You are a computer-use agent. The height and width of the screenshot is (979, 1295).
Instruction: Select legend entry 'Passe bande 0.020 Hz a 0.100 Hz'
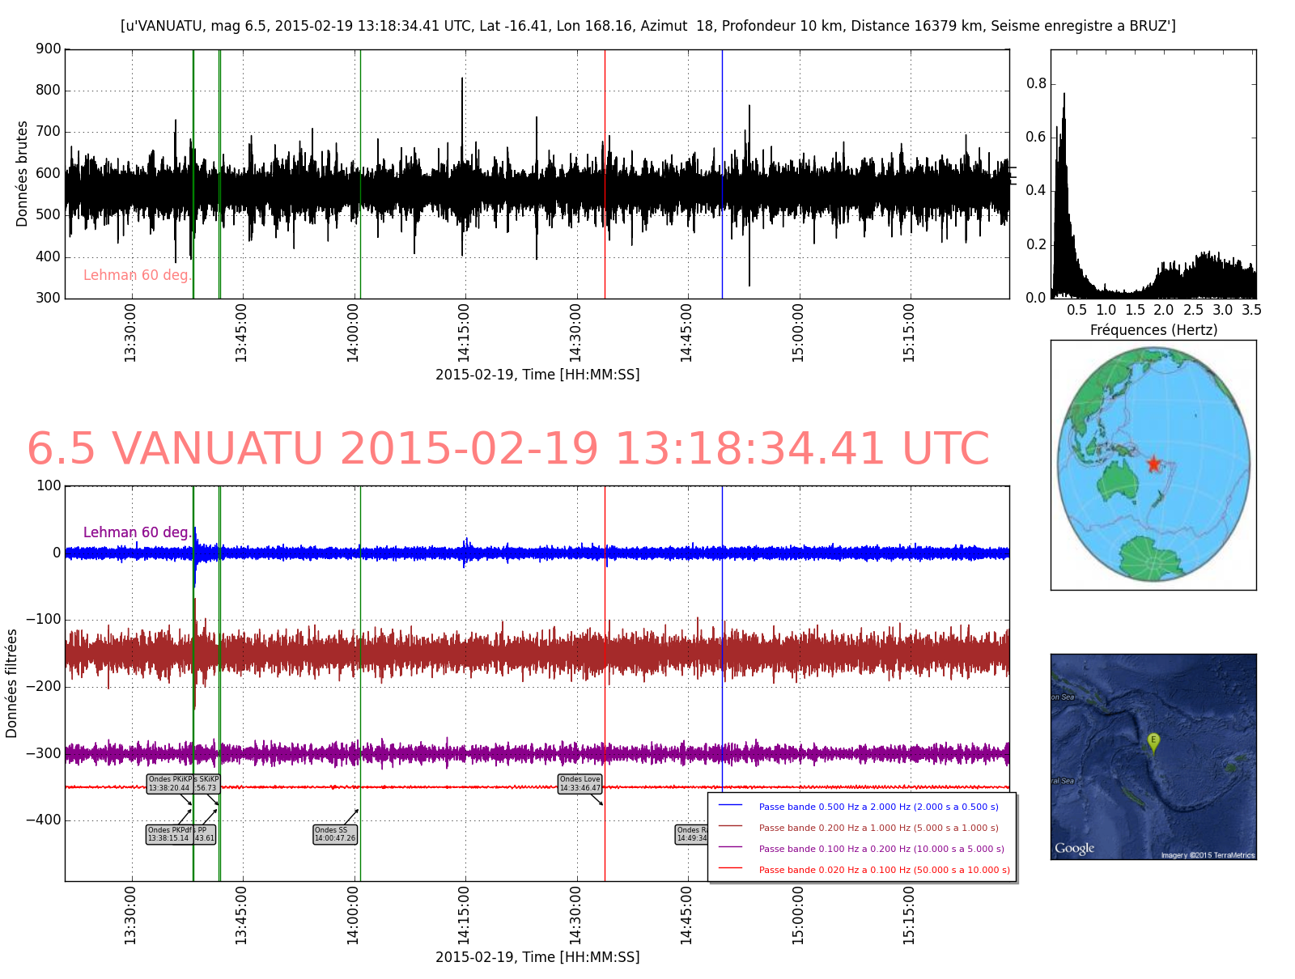[884, 870]
